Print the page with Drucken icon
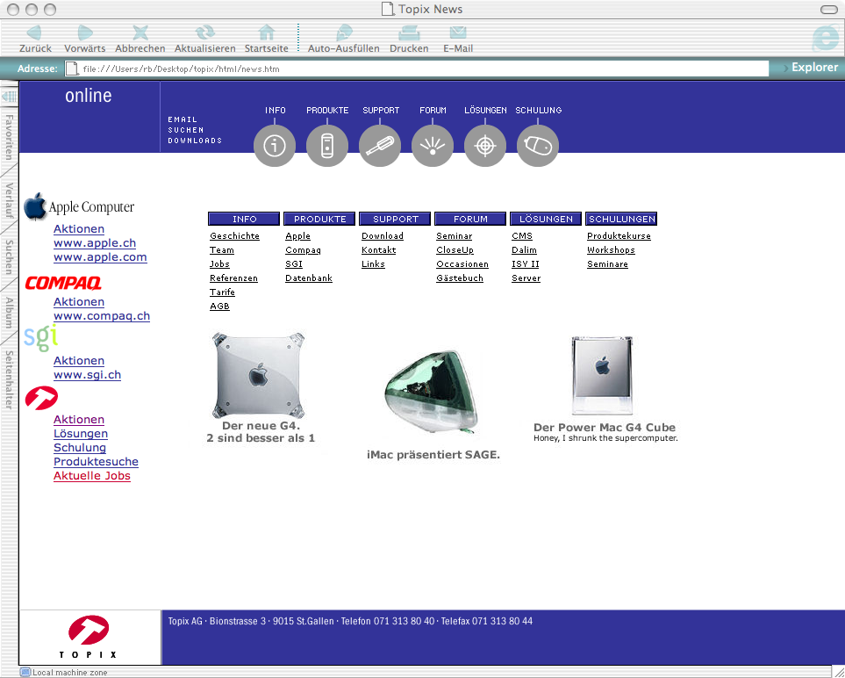 coord(409,32)
